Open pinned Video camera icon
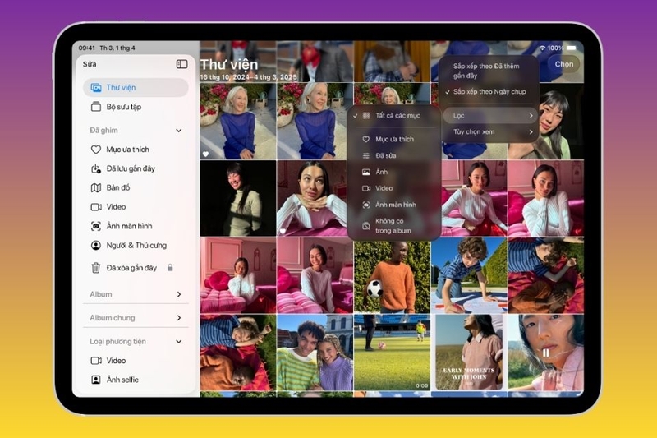Viewport: 657px width, 438px height. coord(96,207)
